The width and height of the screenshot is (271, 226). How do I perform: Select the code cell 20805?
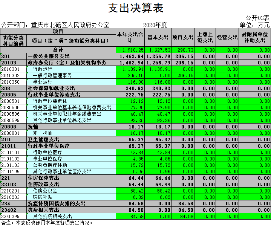point(13,95)
